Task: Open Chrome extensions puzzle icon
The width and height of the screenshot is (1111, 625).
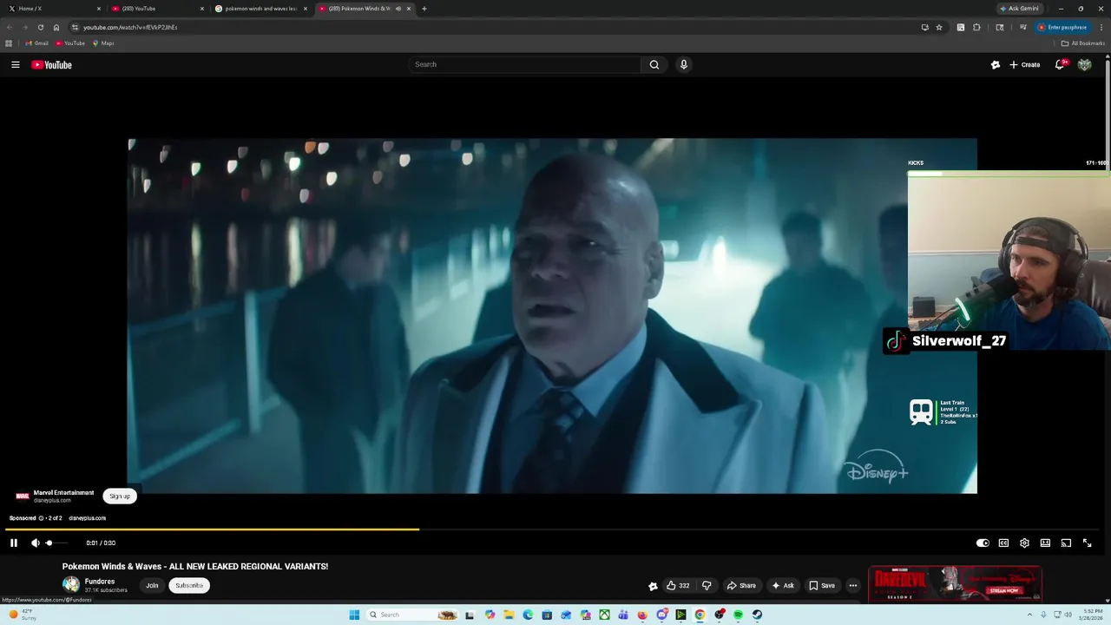Action: pyautogui.click(x=976, y=27)
